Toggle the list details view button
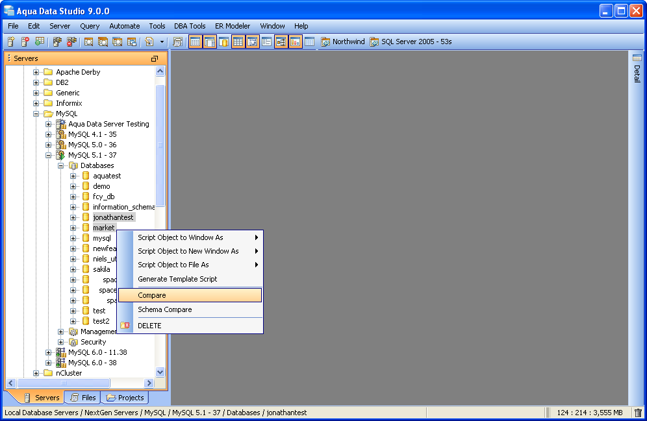 (266, 42)
